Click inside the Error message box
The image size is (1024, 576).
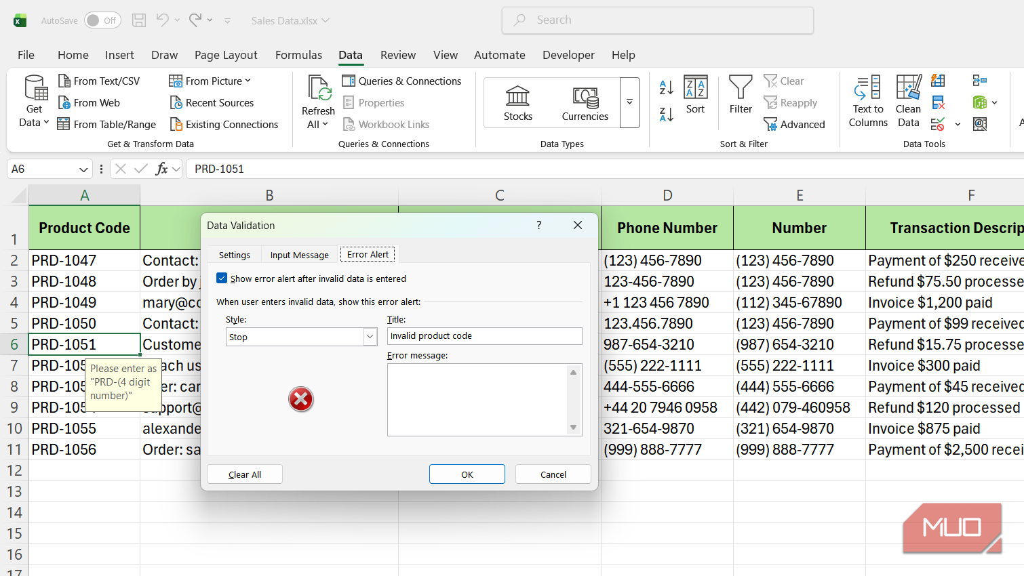(x=478, y=400)
